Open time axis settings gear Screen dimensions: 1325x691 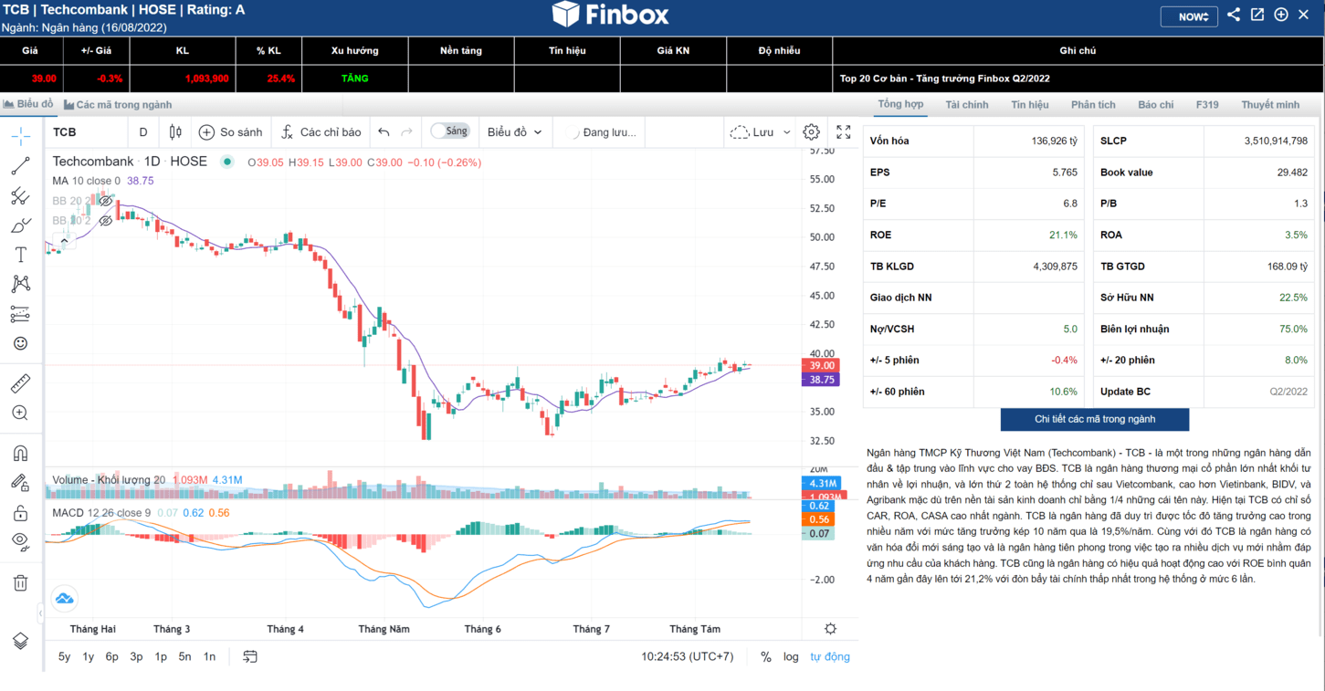(x=830, y=629)
